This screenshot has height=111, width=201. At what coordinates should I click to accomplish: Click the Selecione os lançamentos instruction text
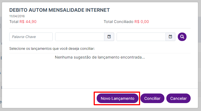pyautogui.click(x=52, y=49)
